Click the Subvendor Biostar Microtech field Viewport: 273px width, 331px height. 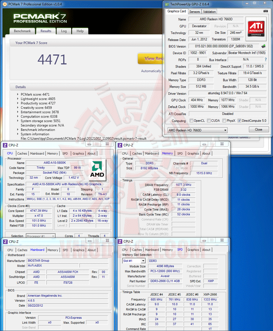tap(247, 53)
